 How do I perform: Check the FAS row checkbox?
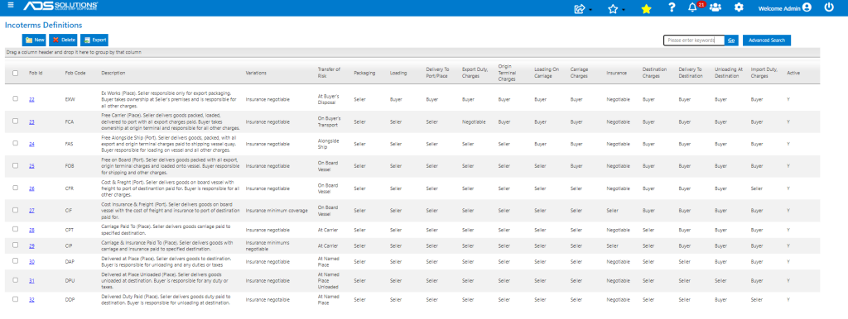click(15, 143)
